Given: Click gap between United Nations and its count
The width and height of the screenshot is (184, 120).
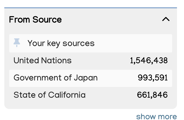Looking at the screenshot, I should [x=100, y=61].
